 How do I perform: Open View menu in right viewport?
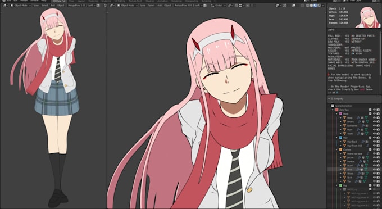[143, 6]
